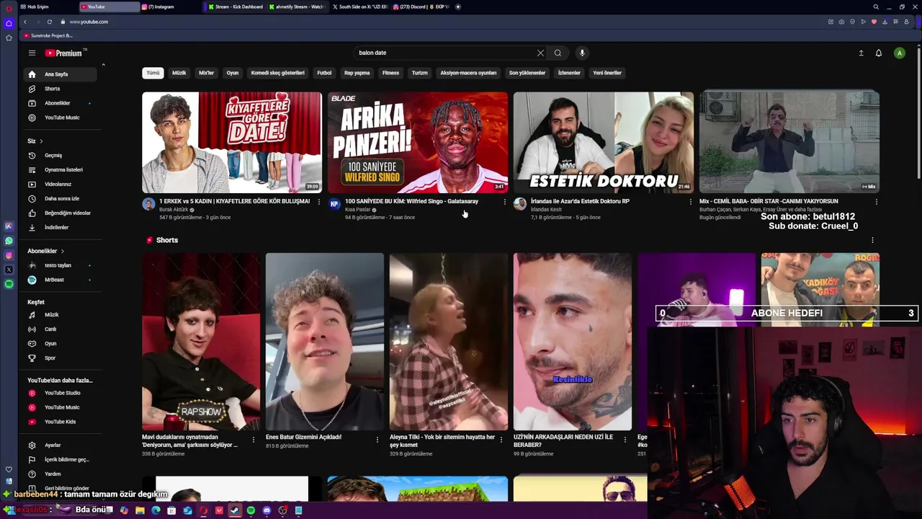
Task: Open options for the Estetik Doktoru video
Action: point(690,202)
